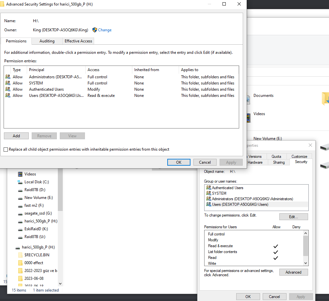The height and width of the screenshot is (301, 329).
Task: Click the Raid8TB (U:) drive icon
Action: (x=20, y=237)
